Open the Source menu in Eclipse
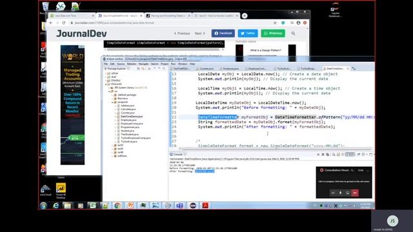Screen dimensions: 413x232 click(x=121, y=64)
